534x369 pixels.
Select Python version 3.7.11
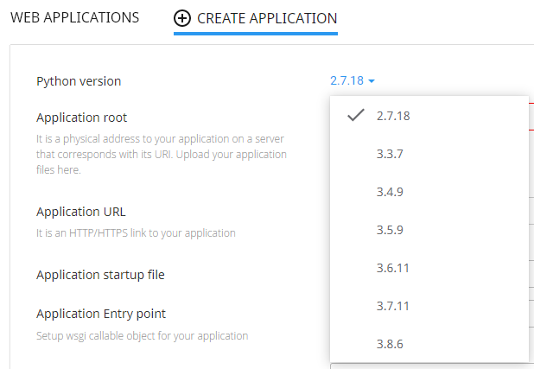[392, 306]
